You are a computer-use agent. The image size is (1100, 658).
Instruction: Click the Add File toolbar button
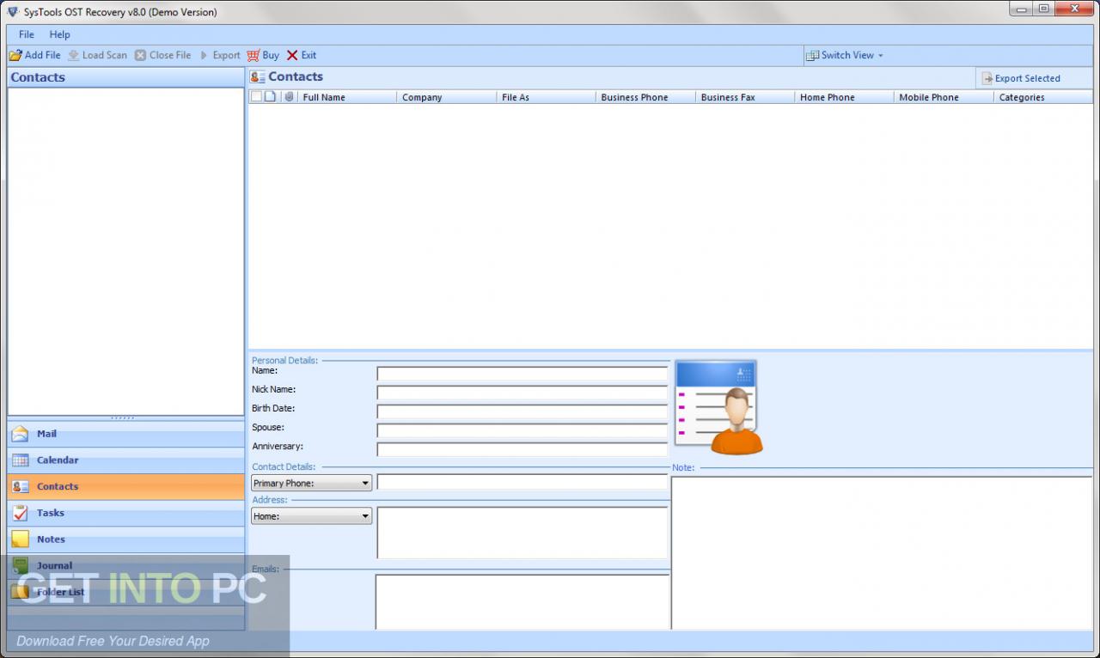coord(35,55)
